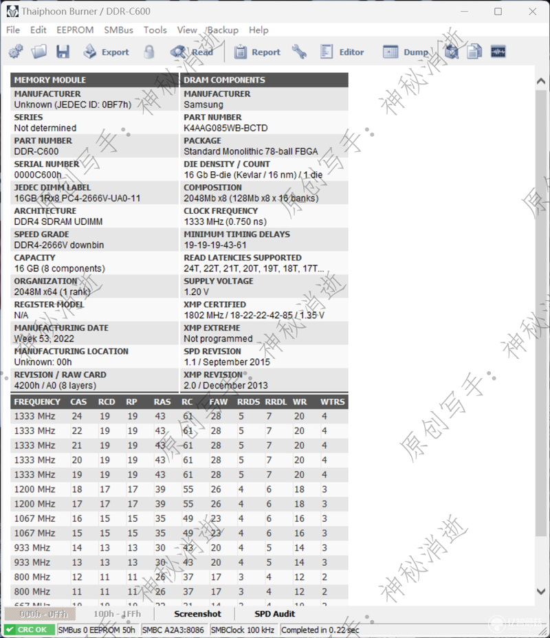550x638 pixels.
Task: Open the Tools menu
Action: point(155,30)
